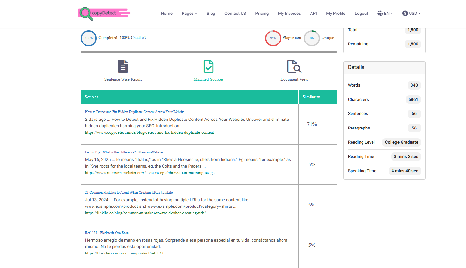Open the duplicate content article link
Viewport: 466px width, 268px height.
pyautogui.click(x=134, y=112)
